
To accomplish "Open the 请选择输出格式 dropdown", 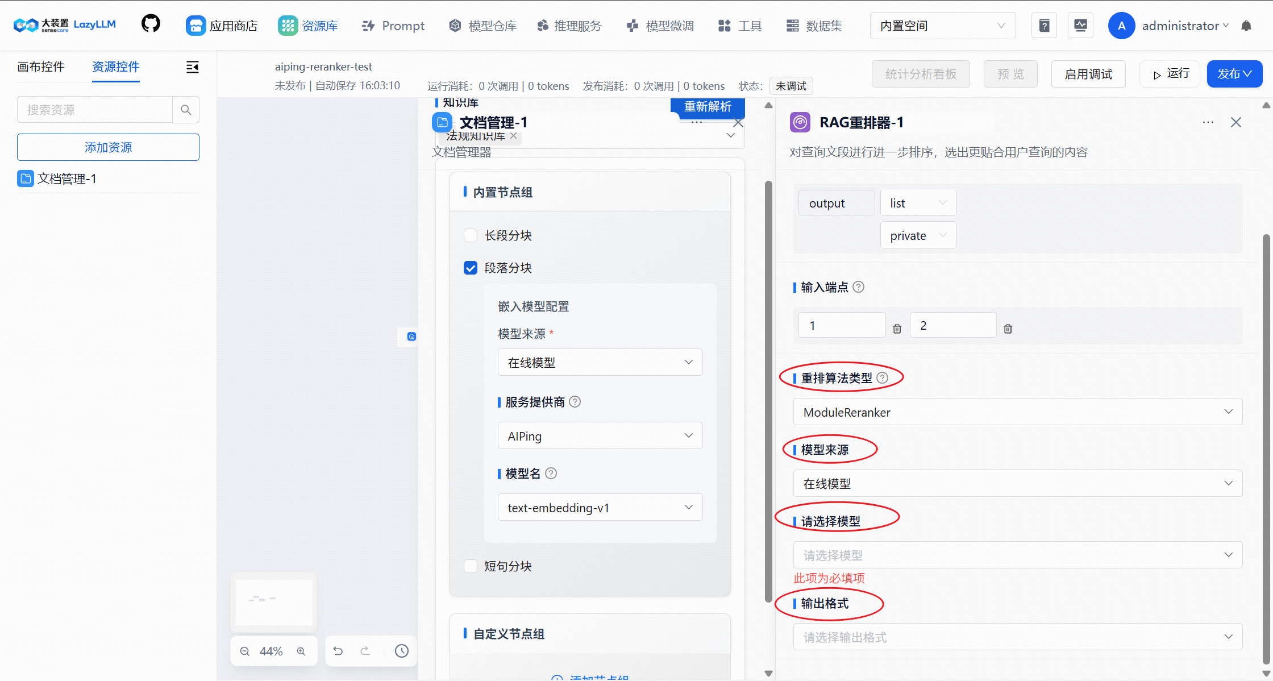I will pyautogui.click(x=1017, y=637).
